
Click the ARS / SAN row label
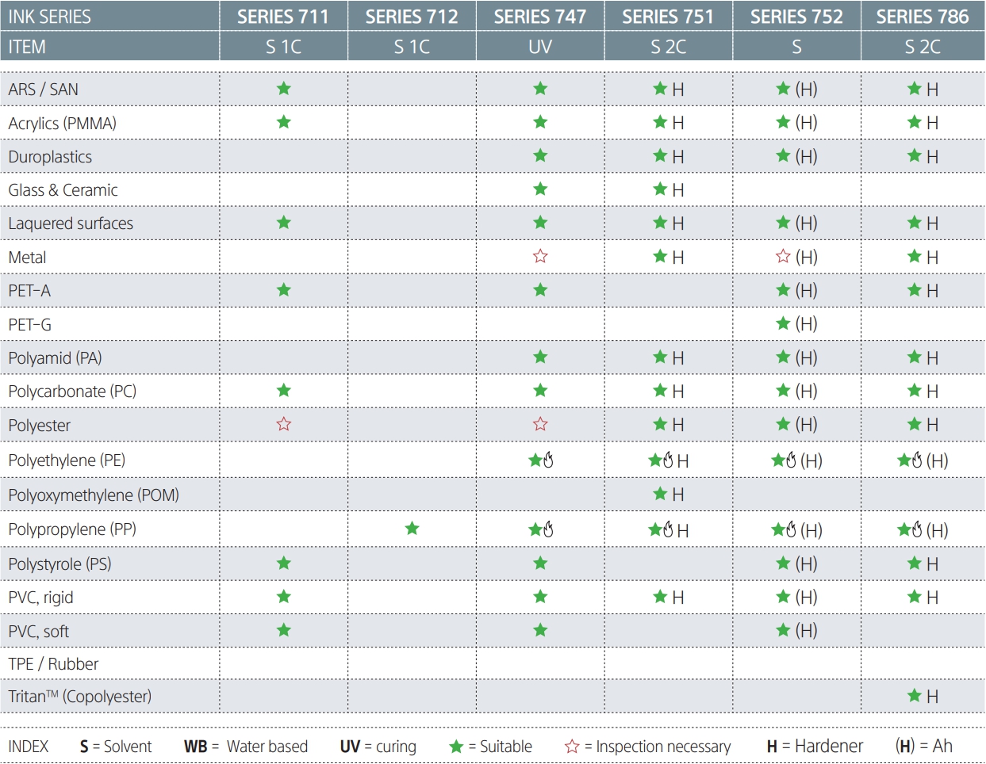(44, 90)
